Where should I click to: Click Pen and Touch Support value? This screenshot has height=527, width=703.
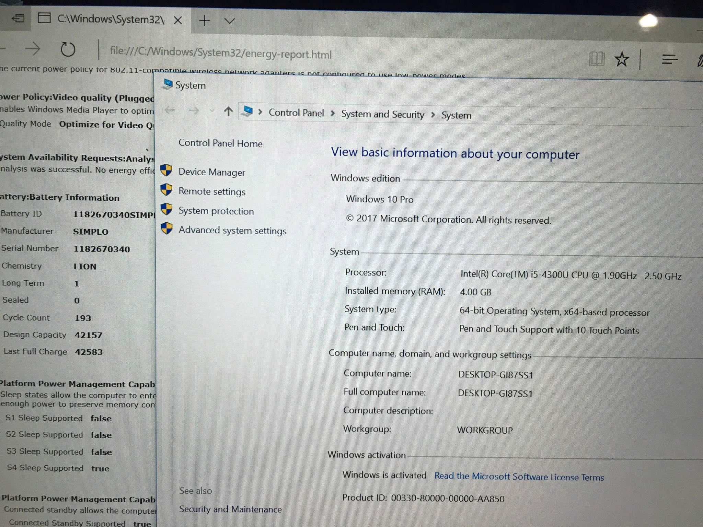point(549,329)
